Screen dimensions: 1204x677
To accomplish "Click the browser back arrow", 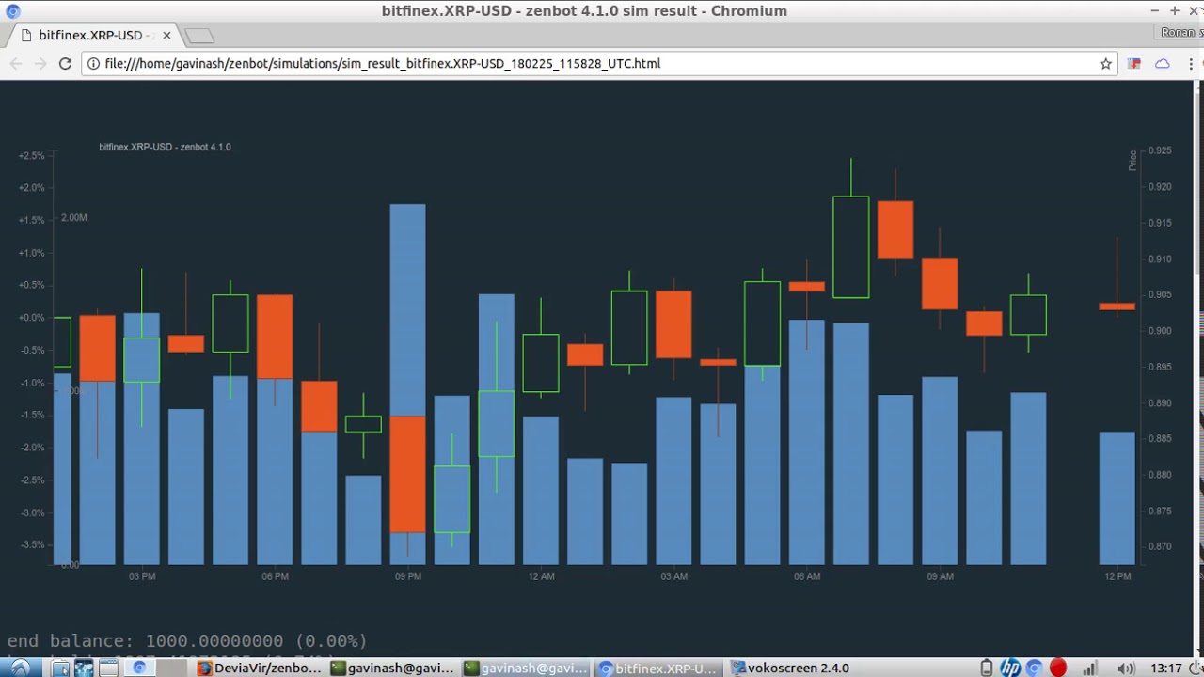I will (15, 64).
